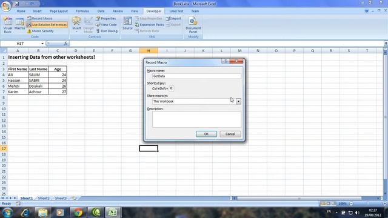Open the Formulas tab
The width and height of the screenshot is (388, 218).
[x=82, y=11]
